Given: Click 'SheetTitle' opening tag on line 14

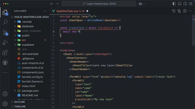Looking at the screenshot, I should (x=81, y=65).
